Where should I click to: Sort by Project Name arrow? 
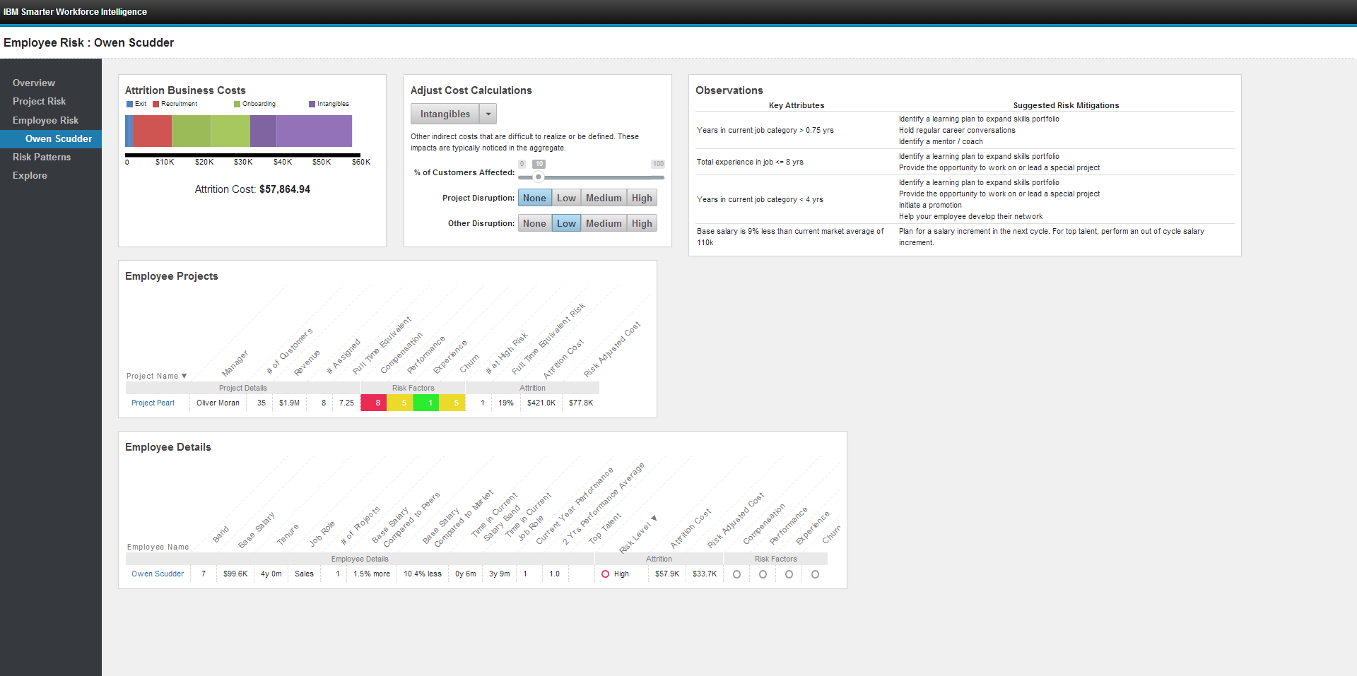(184, 376)
